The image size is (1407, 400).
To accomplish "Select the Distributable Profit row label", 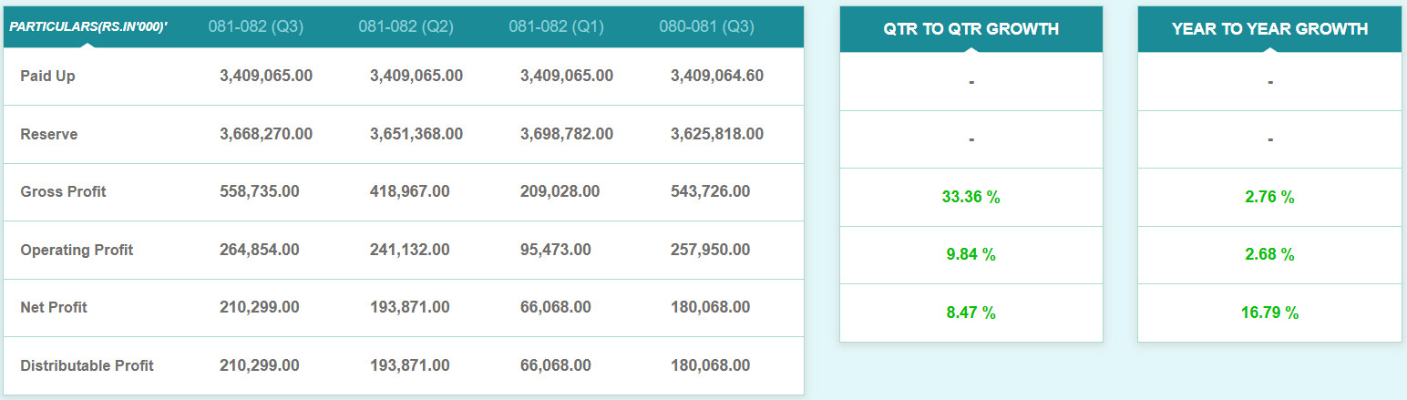I will pyautogui.click(x=87, y=366).
